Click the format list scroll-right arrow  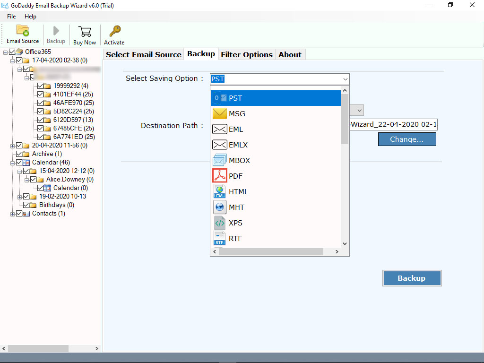coord(337,252)
